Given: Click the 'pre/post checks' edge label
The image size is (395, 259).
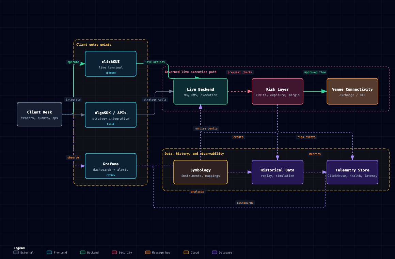Looking at the screenshot, I should tap(240, 72).
